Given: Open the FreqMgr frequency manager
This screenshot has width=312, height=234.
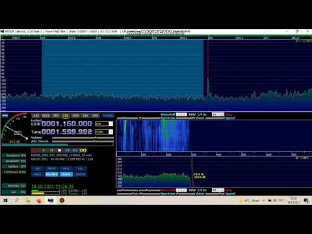Looking at the screenshot, I should click(108, 116).
